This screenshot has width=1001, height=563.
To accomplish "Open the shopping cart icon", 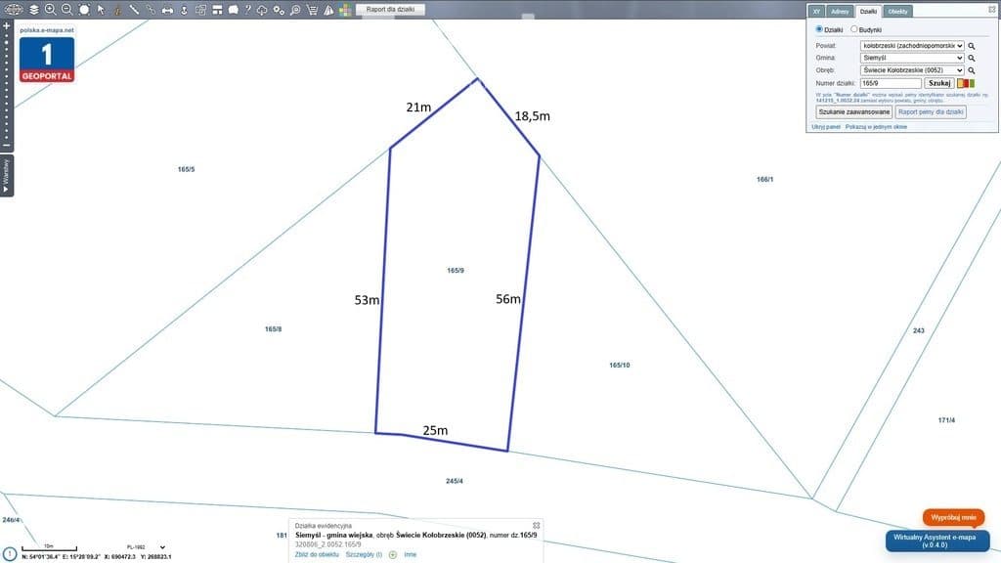I will click(312, 10).
